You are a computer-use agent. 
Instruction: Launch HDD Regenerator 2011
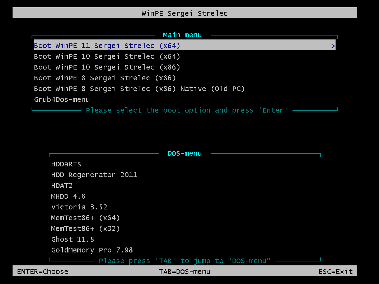pyautogui.click(x=94, y=175)
